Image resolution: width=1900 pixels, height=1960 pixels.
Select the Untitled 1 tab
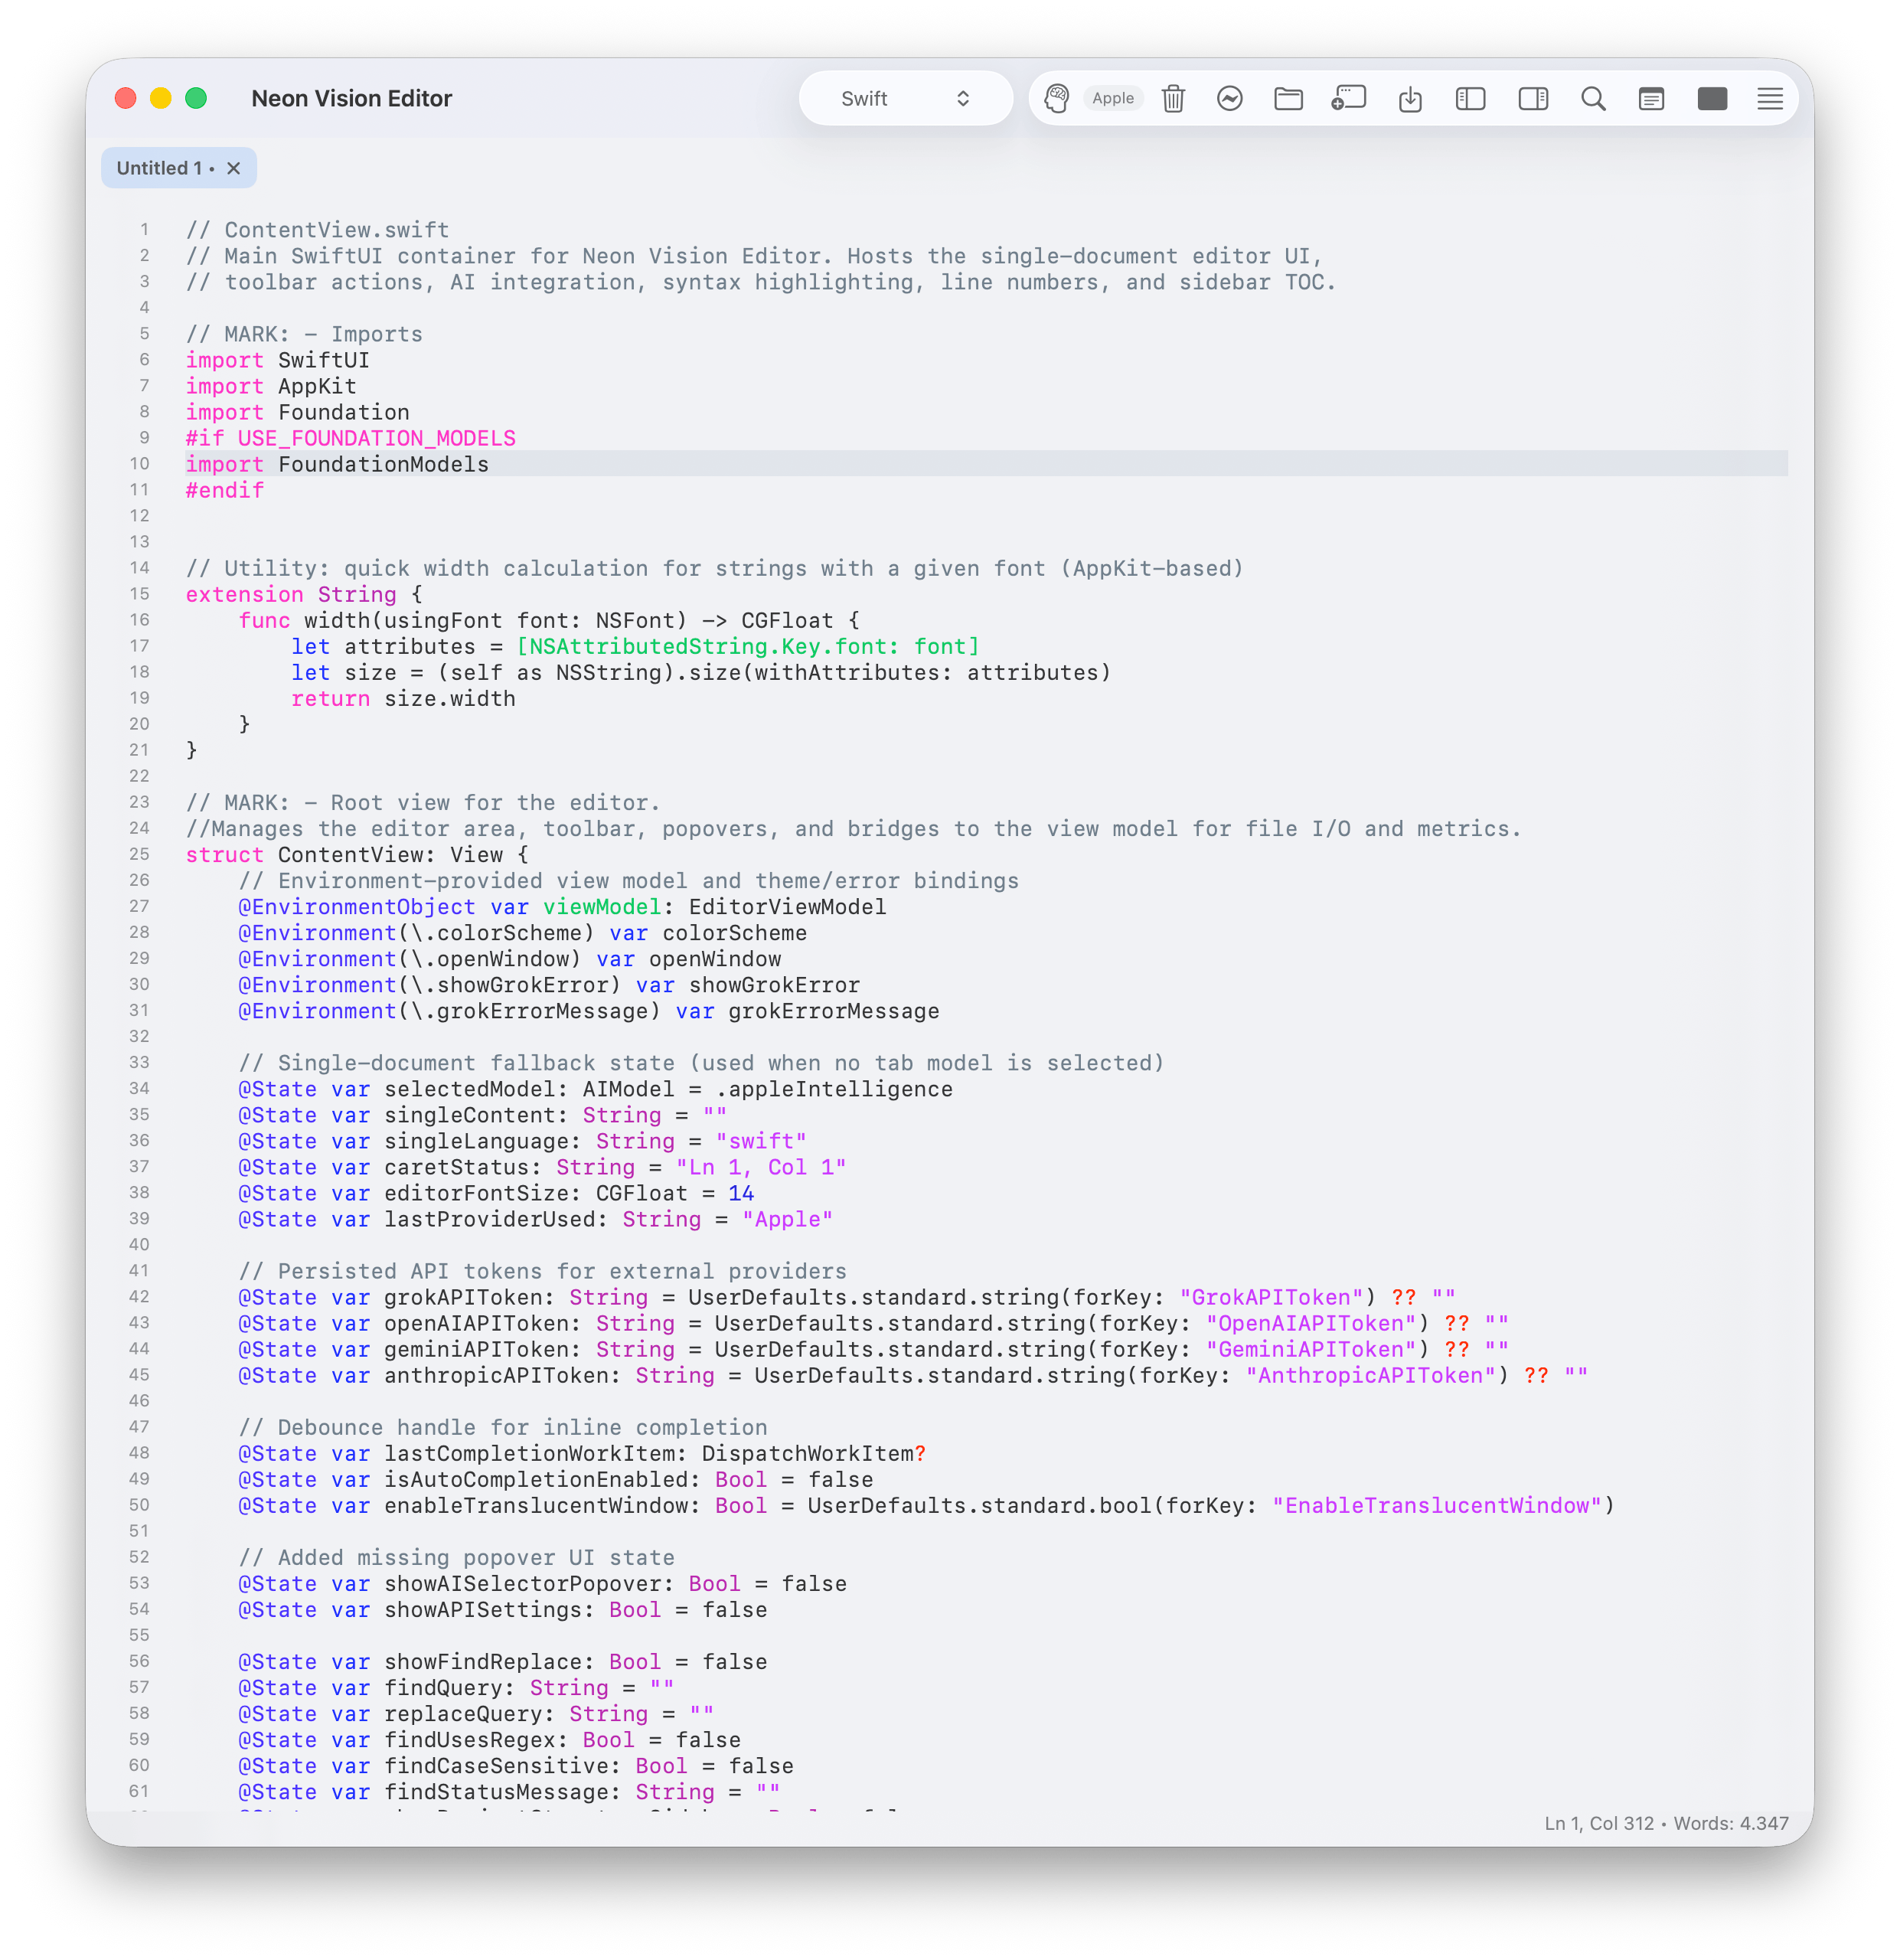click(x=160, y=167)
